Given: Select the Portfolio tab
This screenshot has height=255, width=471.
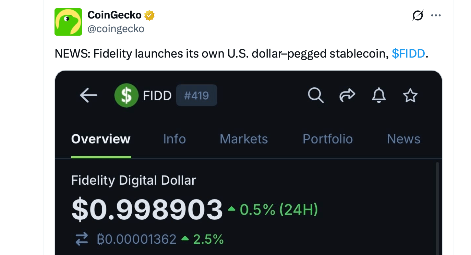Looking at the screenshot, I should pos(327,139).
